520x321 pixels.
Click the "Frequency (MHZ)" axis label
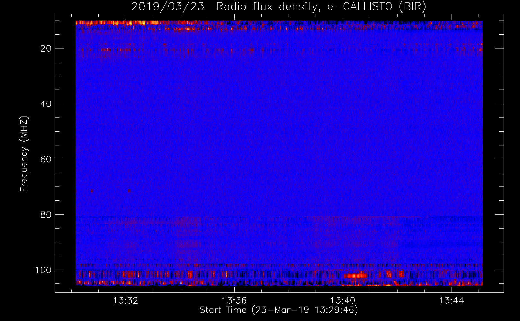click(24, 154)
